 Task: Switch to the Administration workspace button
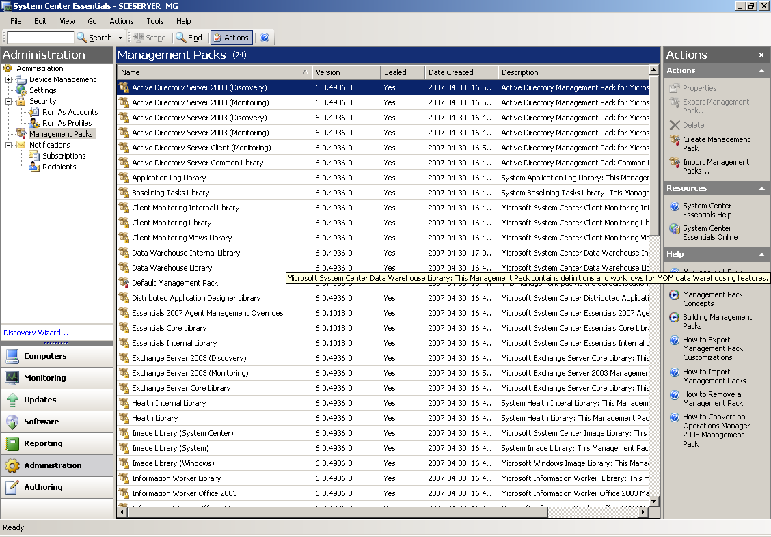click(x=57, y=465)
